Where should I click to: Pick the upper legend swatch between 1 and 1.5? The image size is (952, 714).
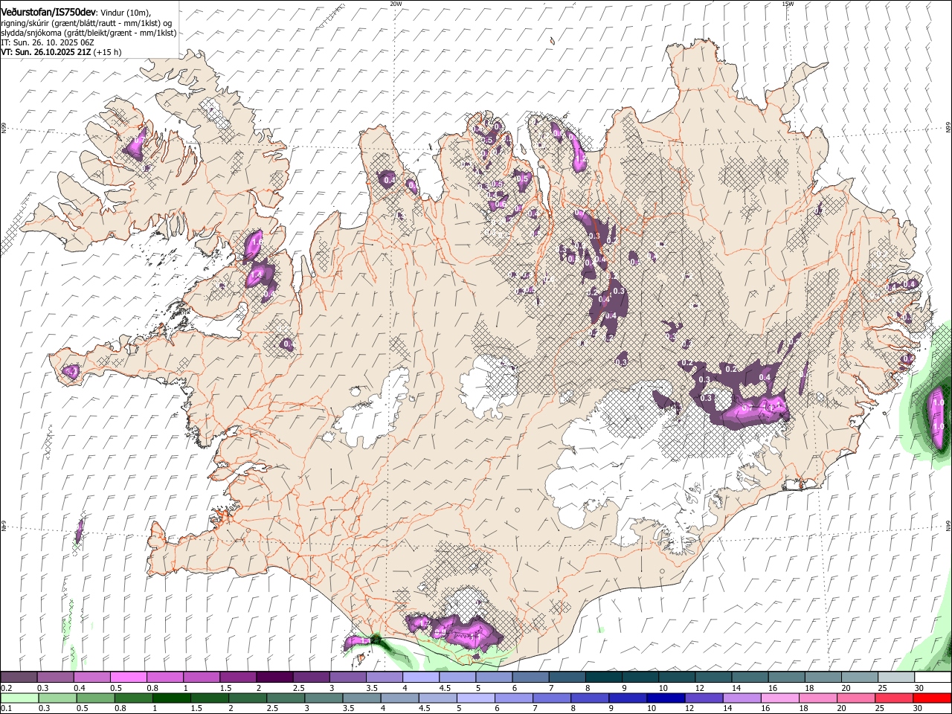[202, 677]
